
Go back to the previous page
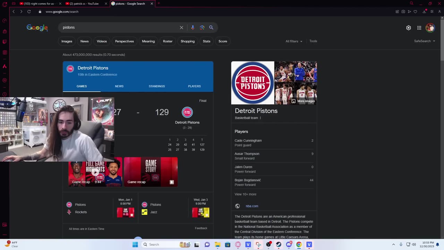(x=14, y=11)
